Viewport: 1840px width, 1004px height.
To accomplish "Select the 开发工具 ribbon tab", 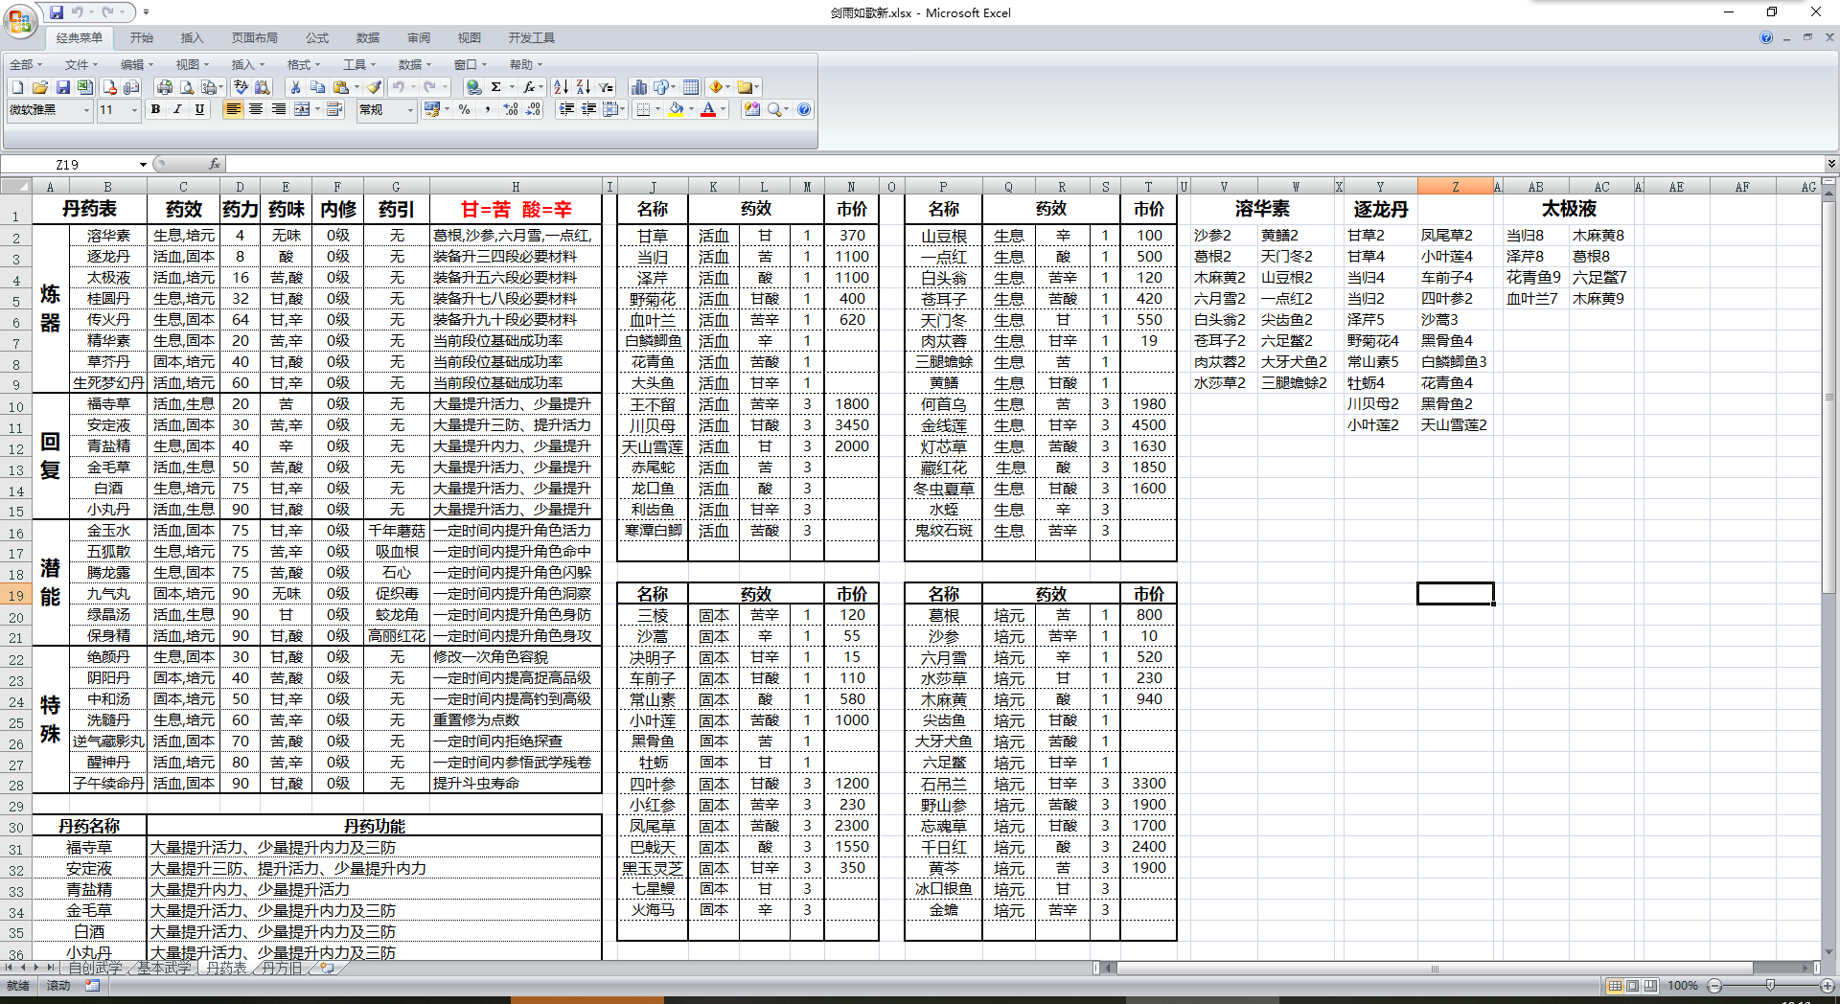I will pyautogui.click(x=532, y=37).
